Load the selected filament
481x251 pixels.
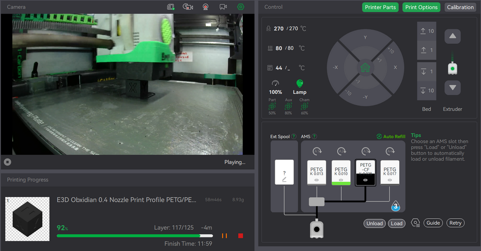tap(396, 223)
